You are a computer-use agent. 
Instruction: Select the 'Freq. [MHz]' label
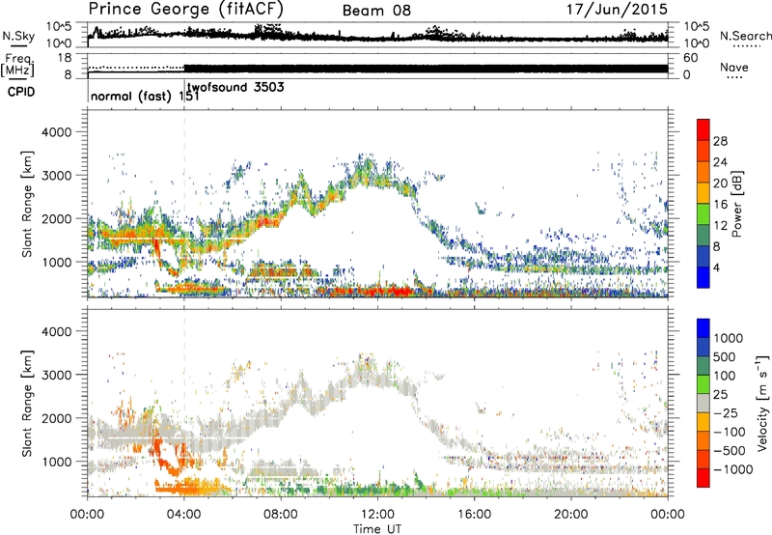(18, 65)
